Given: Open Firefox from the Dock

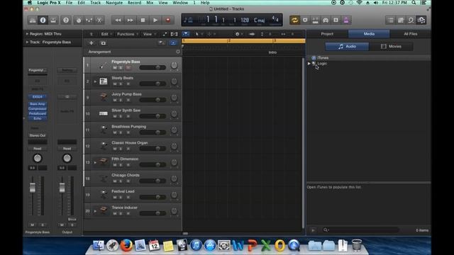Looking at the screenshot, I should click(x=126, y=246).
